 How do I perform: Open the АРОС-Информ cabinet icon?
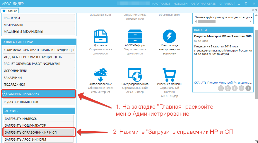coord(135,36)
